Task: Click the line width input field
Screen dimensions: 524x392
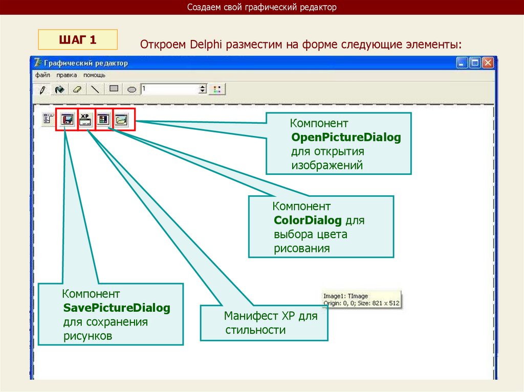Action: (170, 89)
